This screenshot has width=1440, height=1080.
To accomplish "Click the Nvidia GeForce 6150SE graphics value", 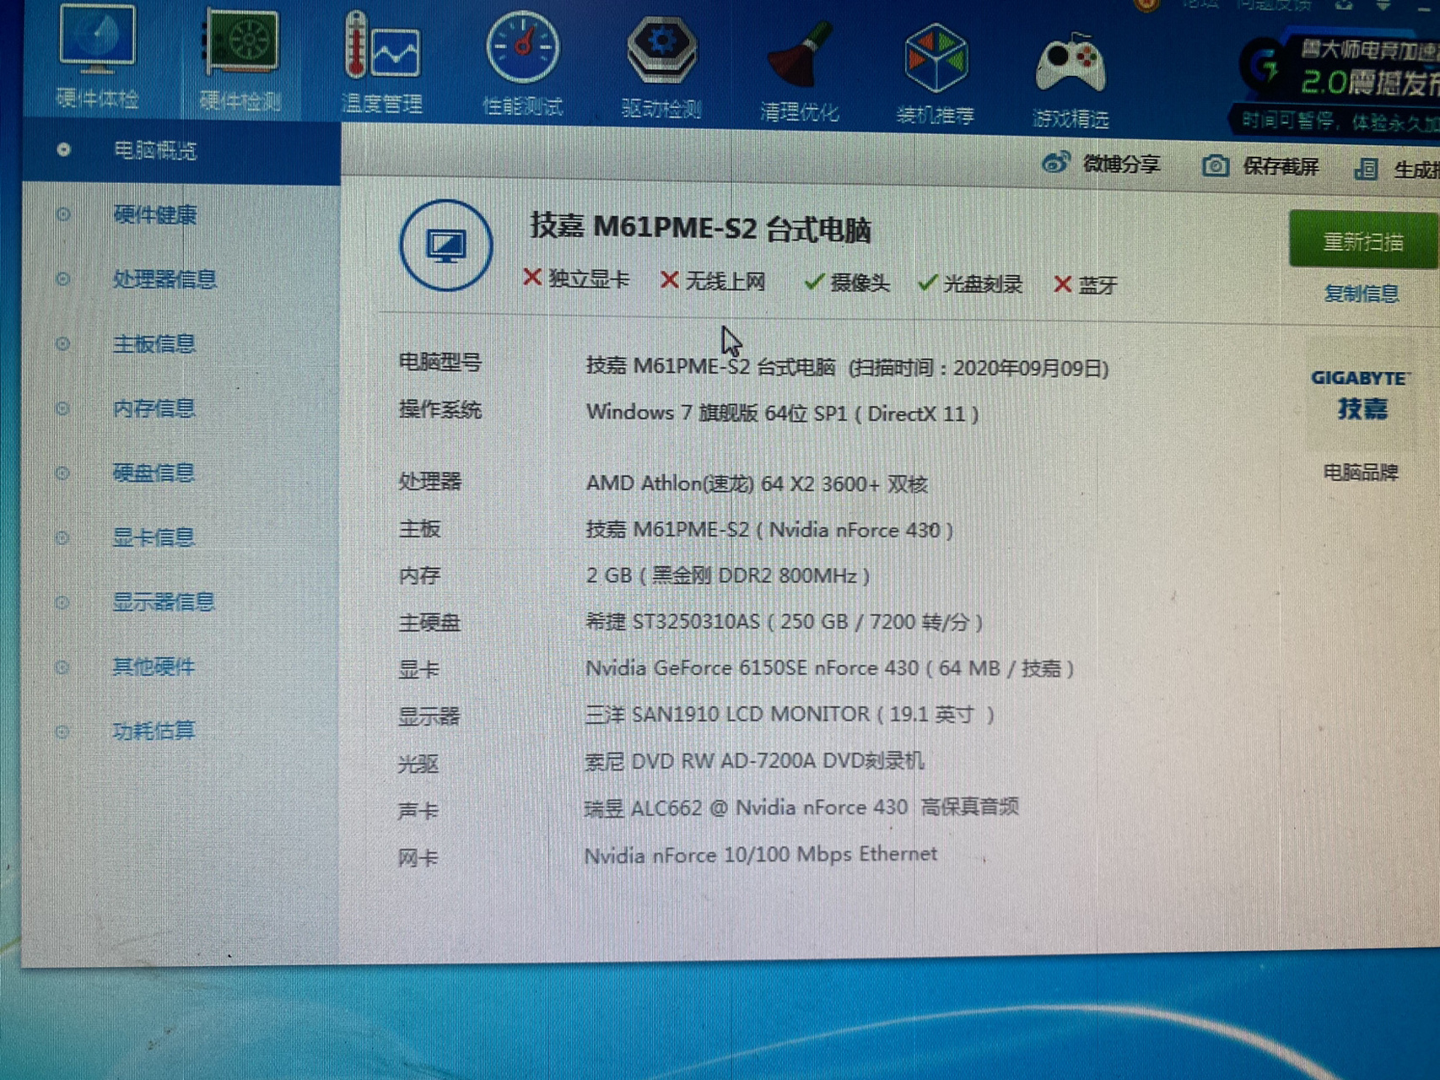I will (x=830, y=669).
